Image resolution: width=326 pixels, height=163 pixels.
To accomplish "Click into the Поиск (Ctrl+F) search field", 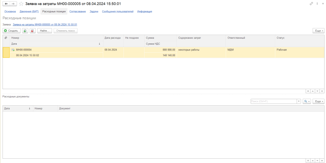I will 273,102.
